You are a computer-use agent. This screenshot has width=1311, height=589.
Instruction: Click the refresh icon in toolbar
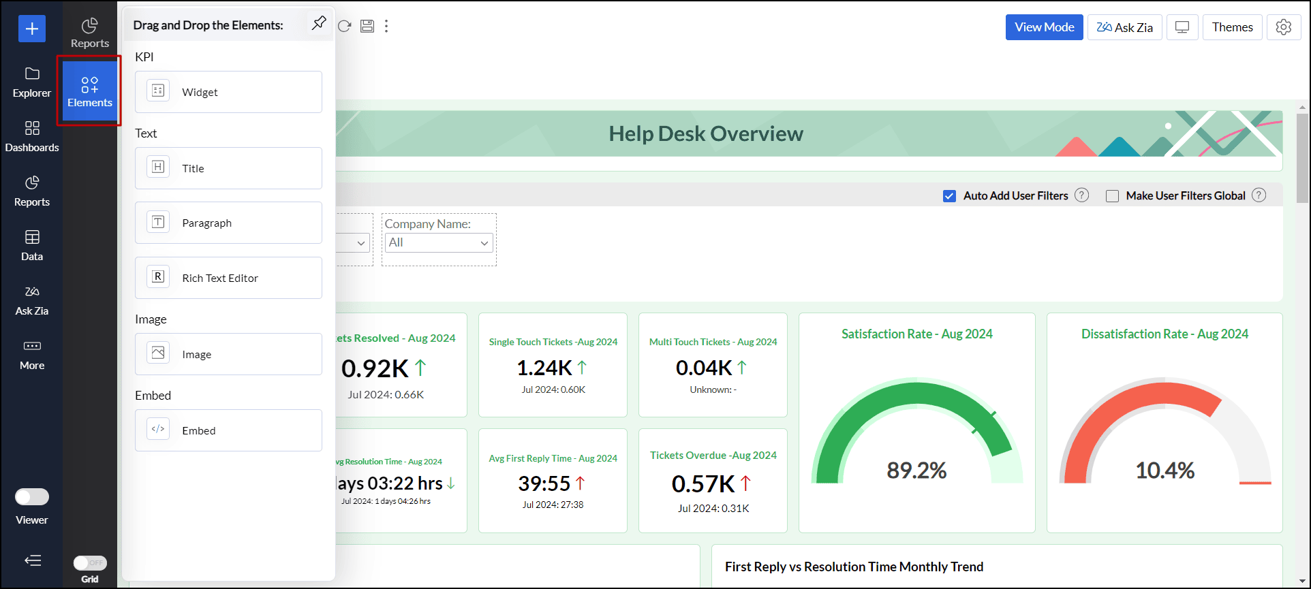pos(345,26)
